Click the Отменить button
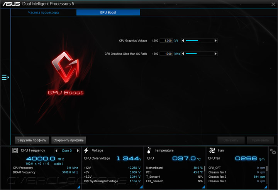 pos(231,140)
